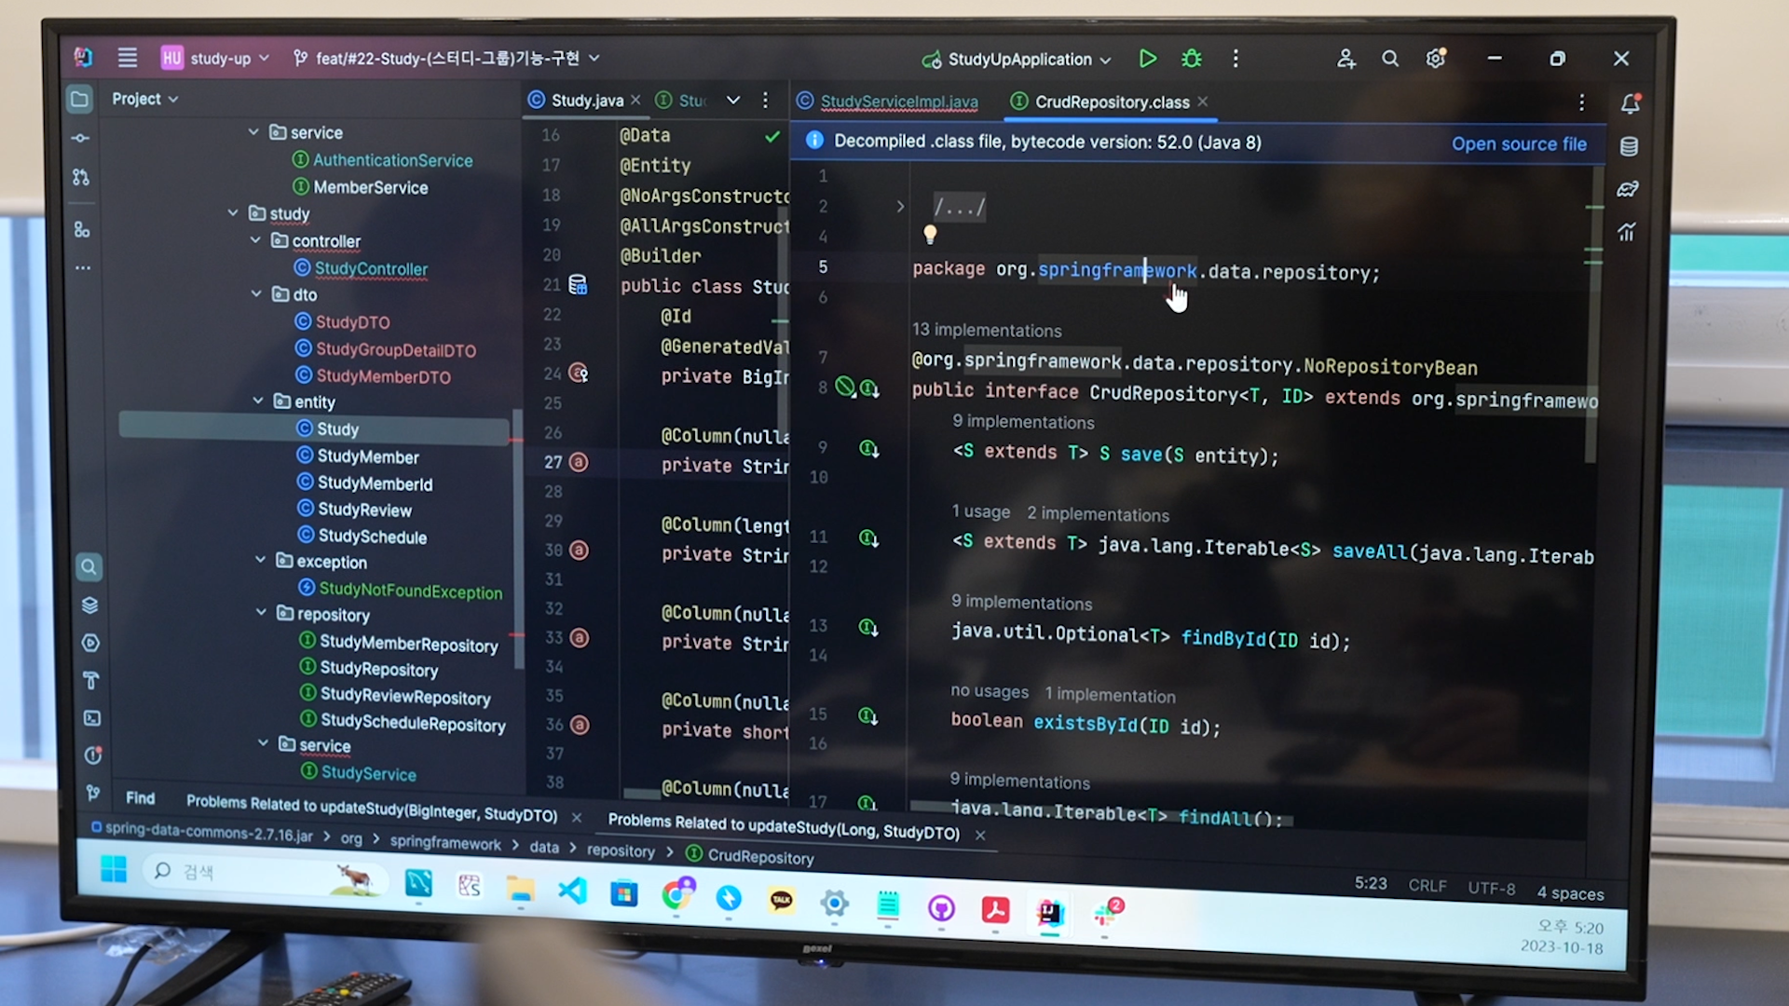Screen dimensions: 1789x1006
Task: Run StudyUpApplication with the green play icon
Action: click(1147, 59)
